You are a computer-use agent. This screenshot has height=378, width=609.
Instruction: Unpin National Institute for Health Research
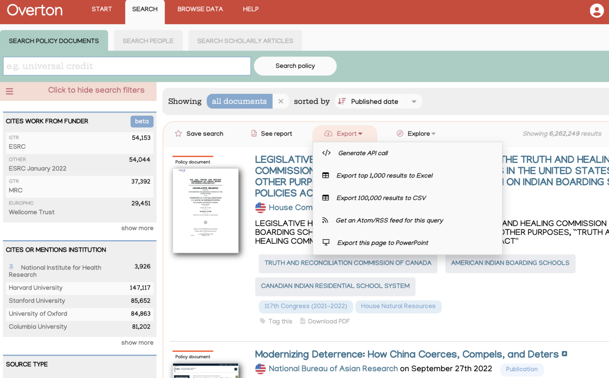(11, 267)
